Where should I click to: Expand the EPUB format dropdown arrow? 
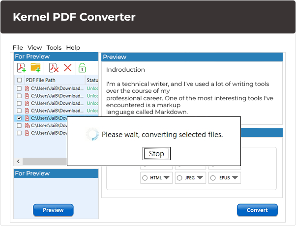[235, 178]
